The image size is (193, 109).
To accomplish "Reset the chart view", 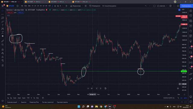I will click(105, 88).
